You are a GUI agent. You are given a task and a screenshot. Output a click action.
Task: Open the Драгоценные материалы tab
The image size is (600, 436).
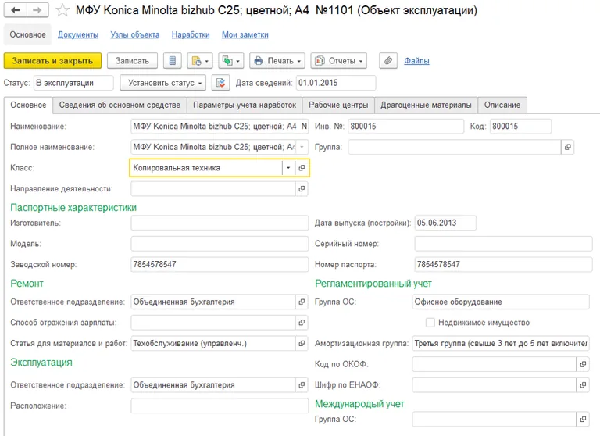coord(426,105)
